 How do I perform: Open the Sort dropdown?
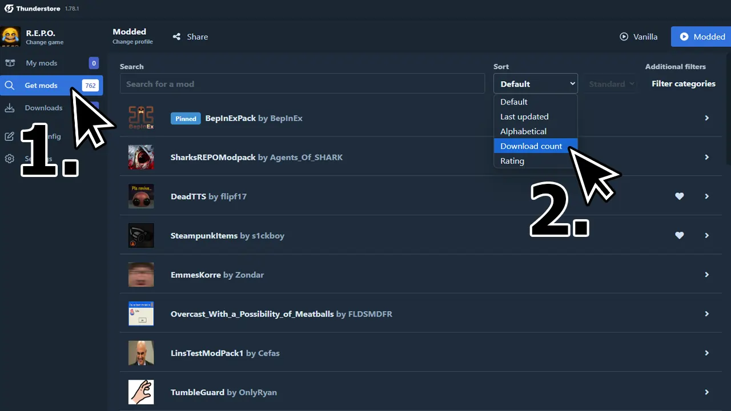535,83
